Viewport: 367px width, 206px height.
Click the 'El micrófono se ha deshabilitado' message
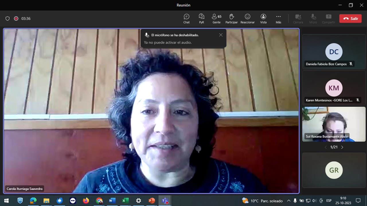[x=175, y=35]
